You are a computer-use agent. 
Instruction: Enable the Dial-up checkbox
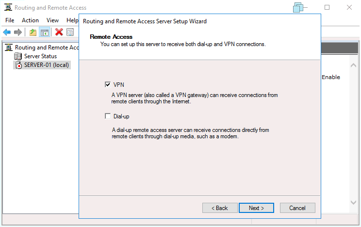point(108,116)
